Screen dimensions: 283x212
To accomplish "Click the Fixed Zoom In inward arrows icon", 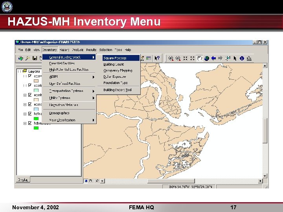I will 185,58.
